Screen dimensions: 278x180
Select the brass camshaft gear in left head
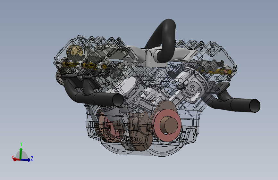click(x=74, y=51)
